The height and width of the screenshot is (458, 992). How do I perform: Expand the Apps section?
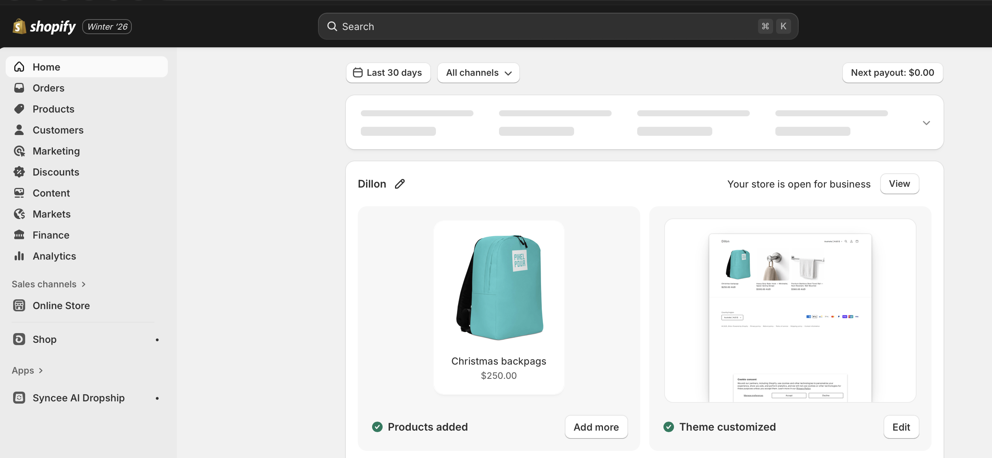[27, 370]
